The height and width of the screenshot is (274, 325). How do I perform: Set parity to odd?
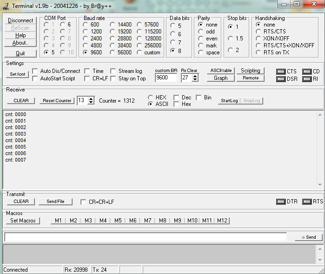(x=201, y=32)
